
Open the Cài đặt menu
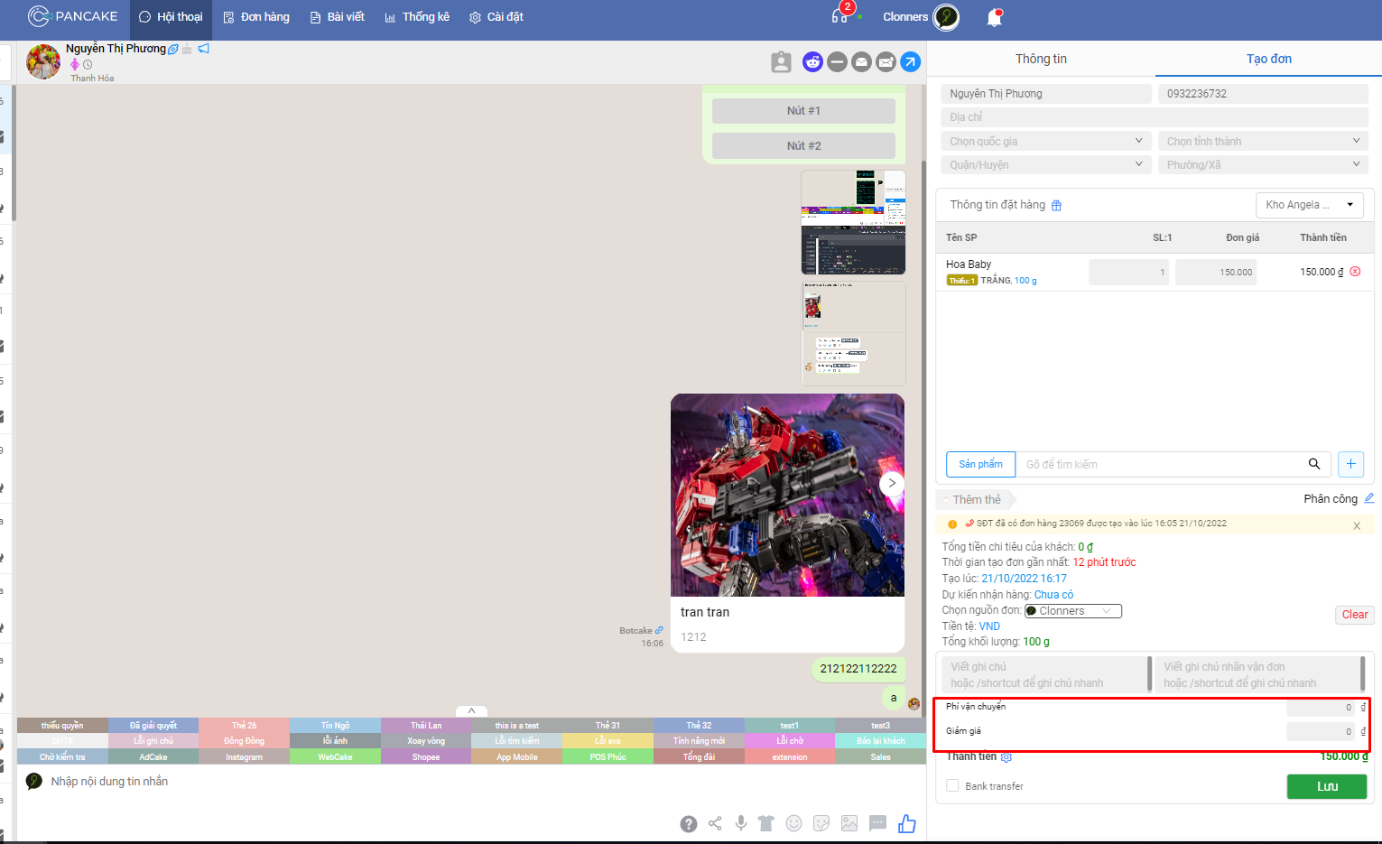[x=496, y=17]
